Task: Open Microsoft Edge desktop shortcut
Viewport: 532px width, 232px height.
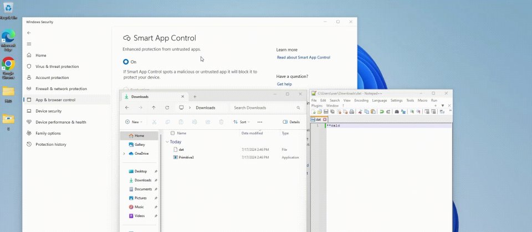Action: point(8,40)
